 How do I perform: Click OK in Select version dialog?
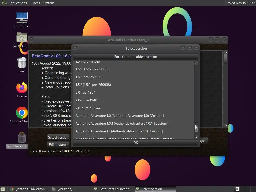[x=136, y=143]
